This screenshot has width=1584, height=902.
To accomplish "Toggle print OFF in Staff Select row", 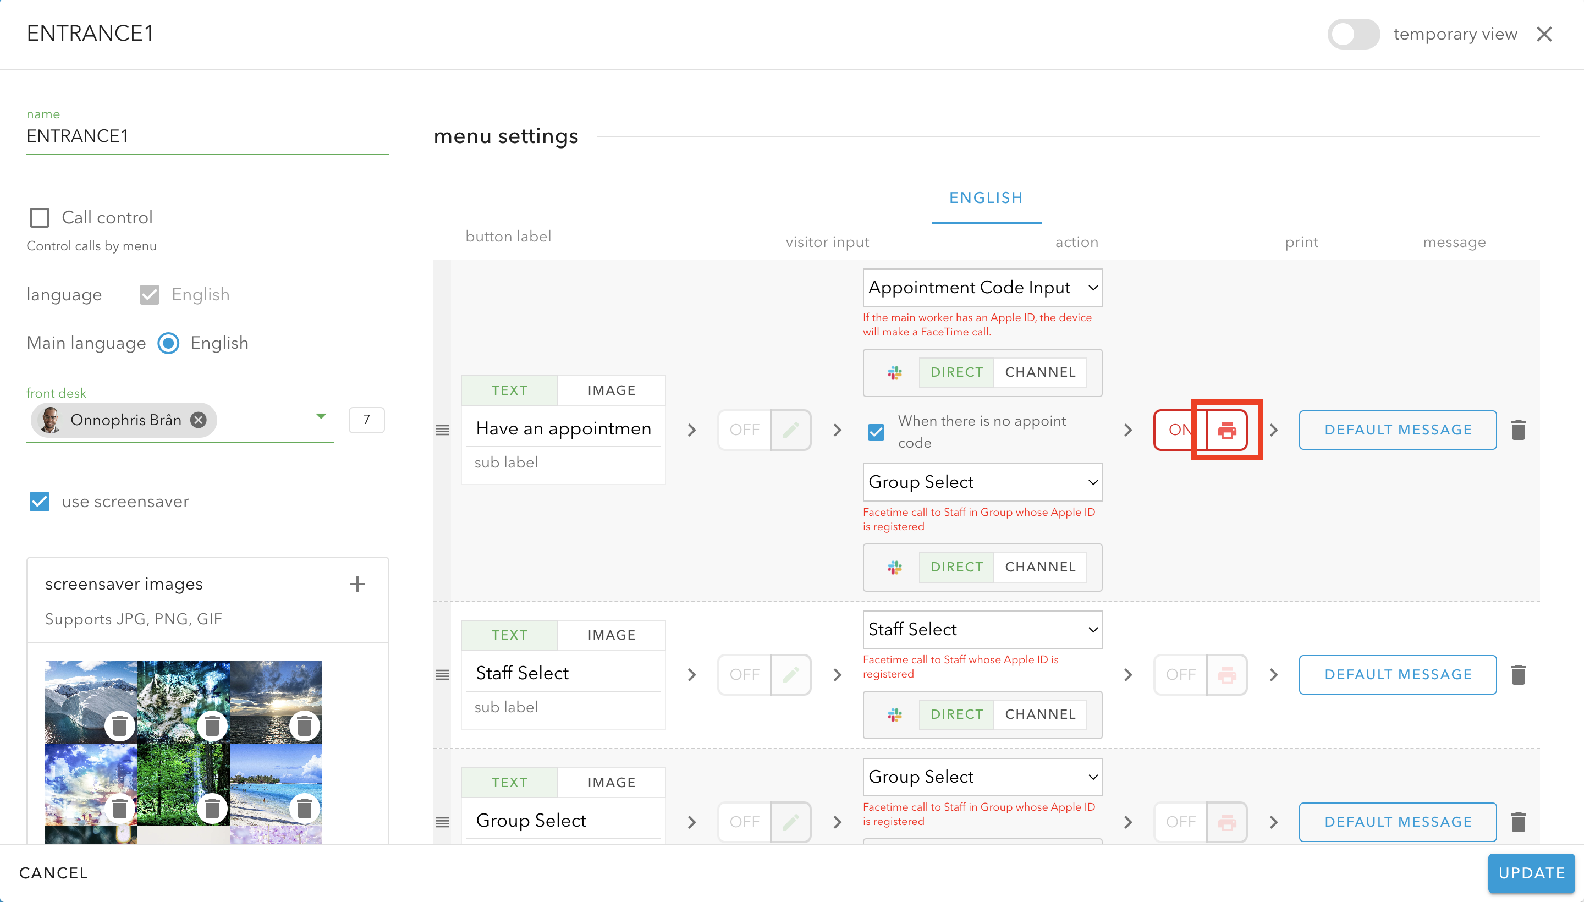I will coord(1180,675).
